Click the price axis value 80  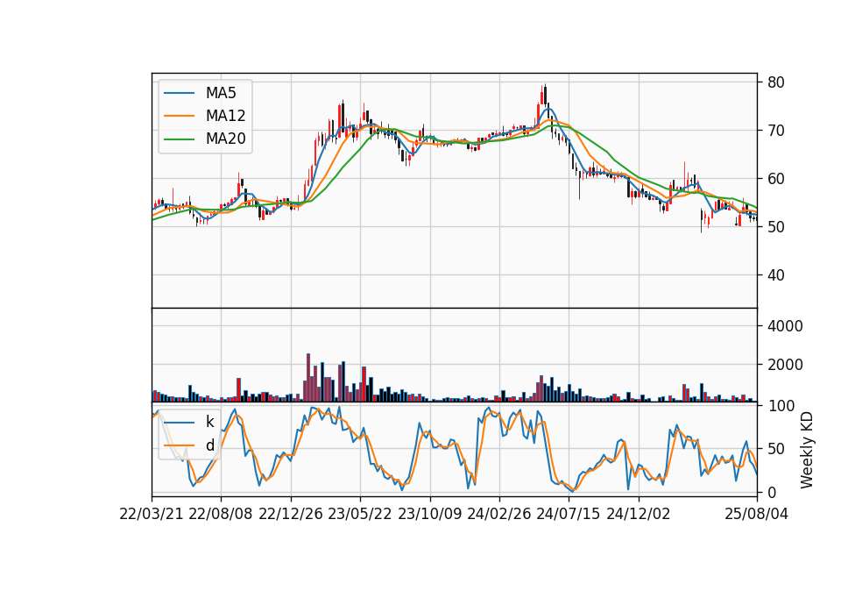pos(776,82)
